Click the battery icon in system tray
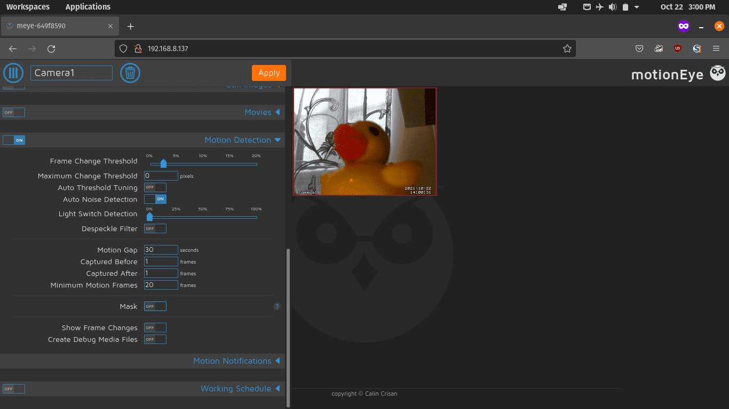 (625, 7)
